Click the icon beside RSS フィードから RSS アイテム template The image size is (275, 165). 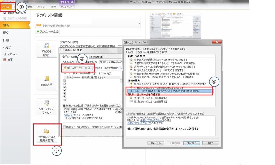coord(131,77)
